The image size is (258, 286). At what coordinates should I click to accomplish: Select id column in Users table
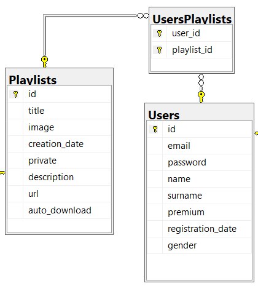(199, 129)
